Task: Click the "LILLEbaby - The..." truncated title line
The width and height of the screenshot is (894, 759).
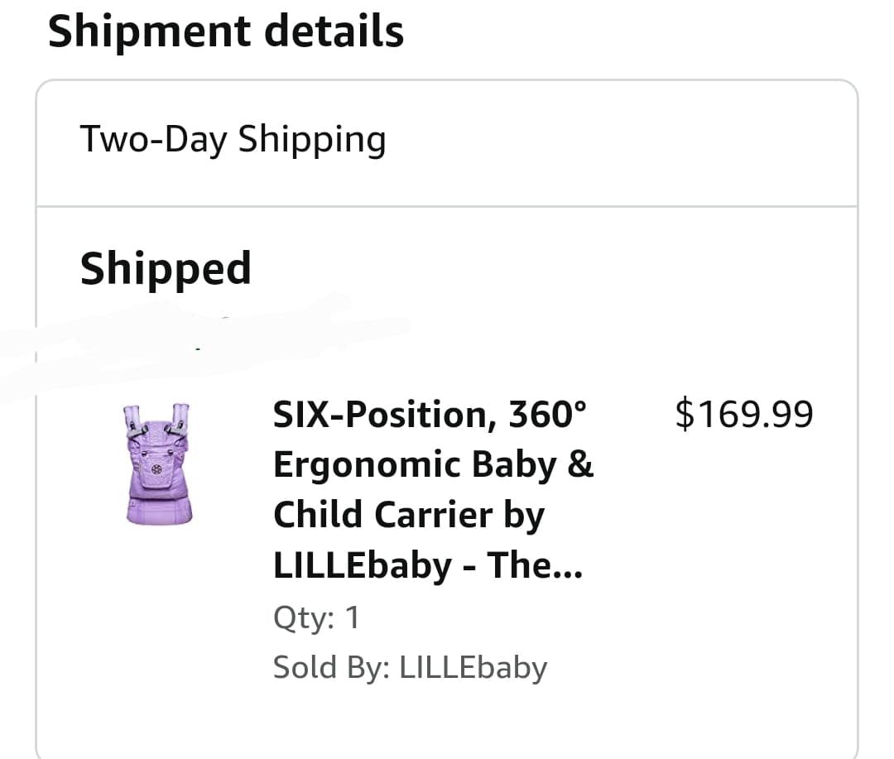Action: [427, 565]
